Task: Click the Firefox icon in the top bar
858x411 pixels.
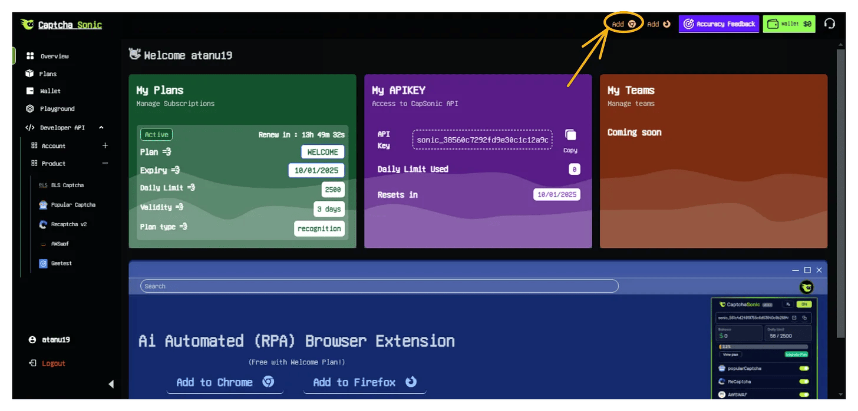Action: point(666,24)
